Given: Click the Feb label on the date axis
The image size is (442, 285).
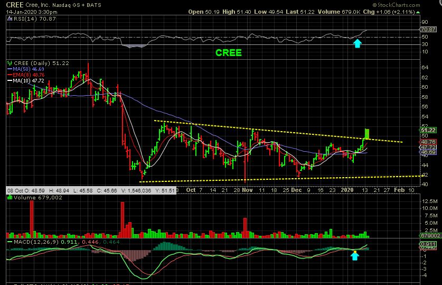Looking at the screenshot, I should point(399,190).
